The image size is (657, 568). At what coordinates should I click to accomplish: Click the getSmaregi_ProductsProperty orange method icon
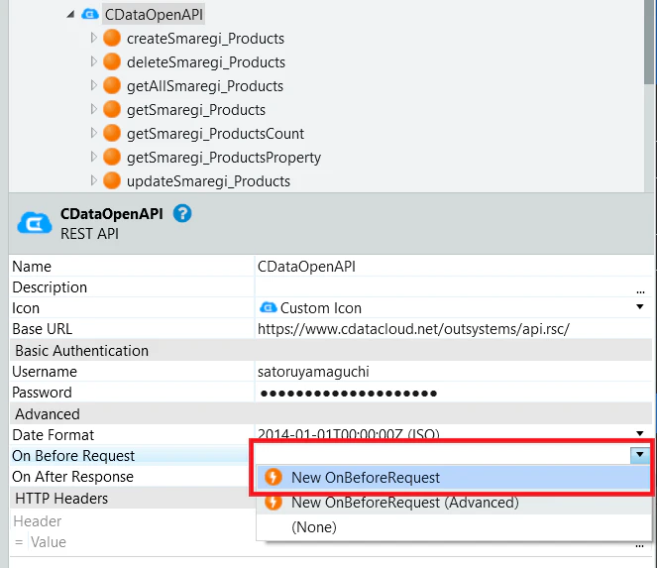click(x=112, y=158)
